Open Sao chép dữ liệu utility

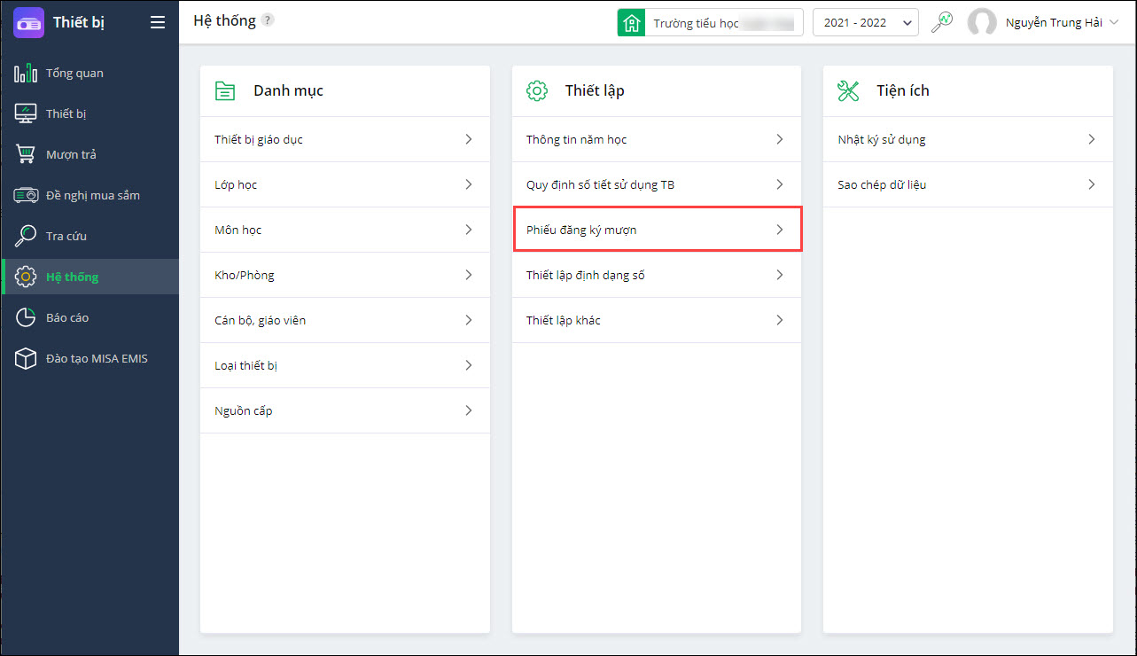point(967,184)
